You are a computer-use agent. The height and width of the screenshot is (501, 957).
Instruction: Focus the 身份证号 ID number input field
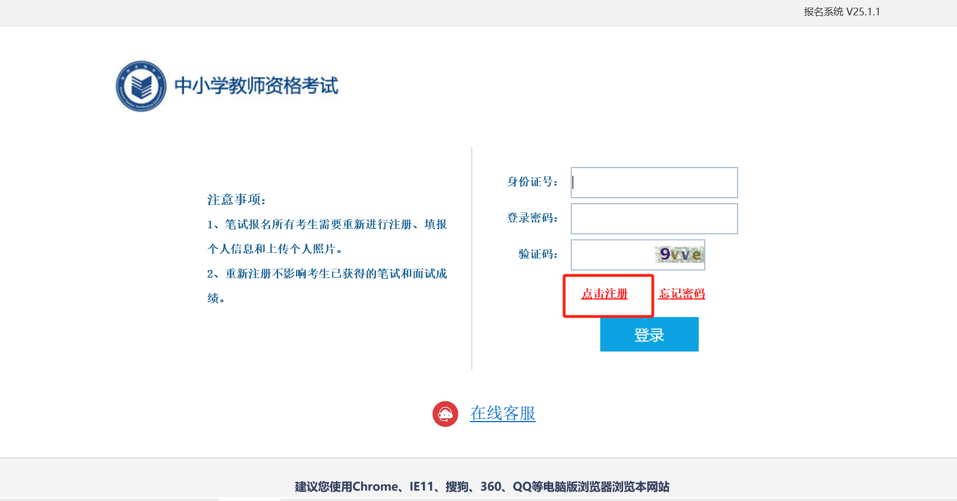pyautogui.click(x=654, y=182)
